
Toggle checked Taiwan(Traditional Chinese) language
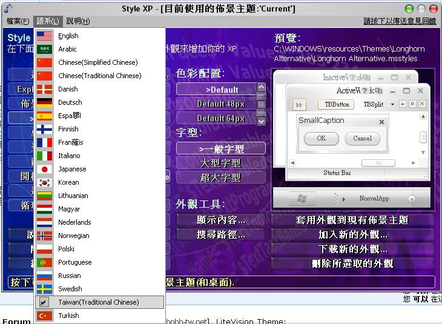[x=99, y=302]
